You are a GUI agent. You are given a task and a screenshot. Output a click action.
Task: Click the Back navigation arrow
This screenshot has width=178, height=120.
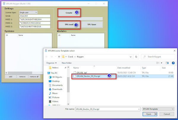pyautogui.click(x=47, y=56)
